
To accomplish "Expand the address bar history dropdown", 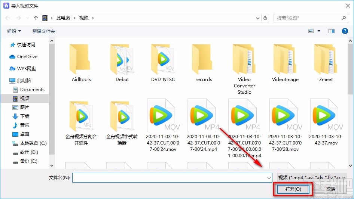I will coord(257,18).
